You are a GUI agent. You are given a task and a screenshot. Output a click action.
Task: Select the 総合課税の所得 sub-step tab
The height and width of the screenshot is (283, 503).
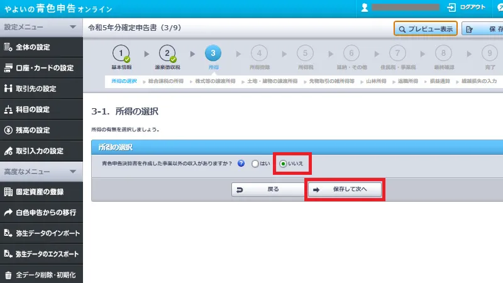(x=166, y=81)
